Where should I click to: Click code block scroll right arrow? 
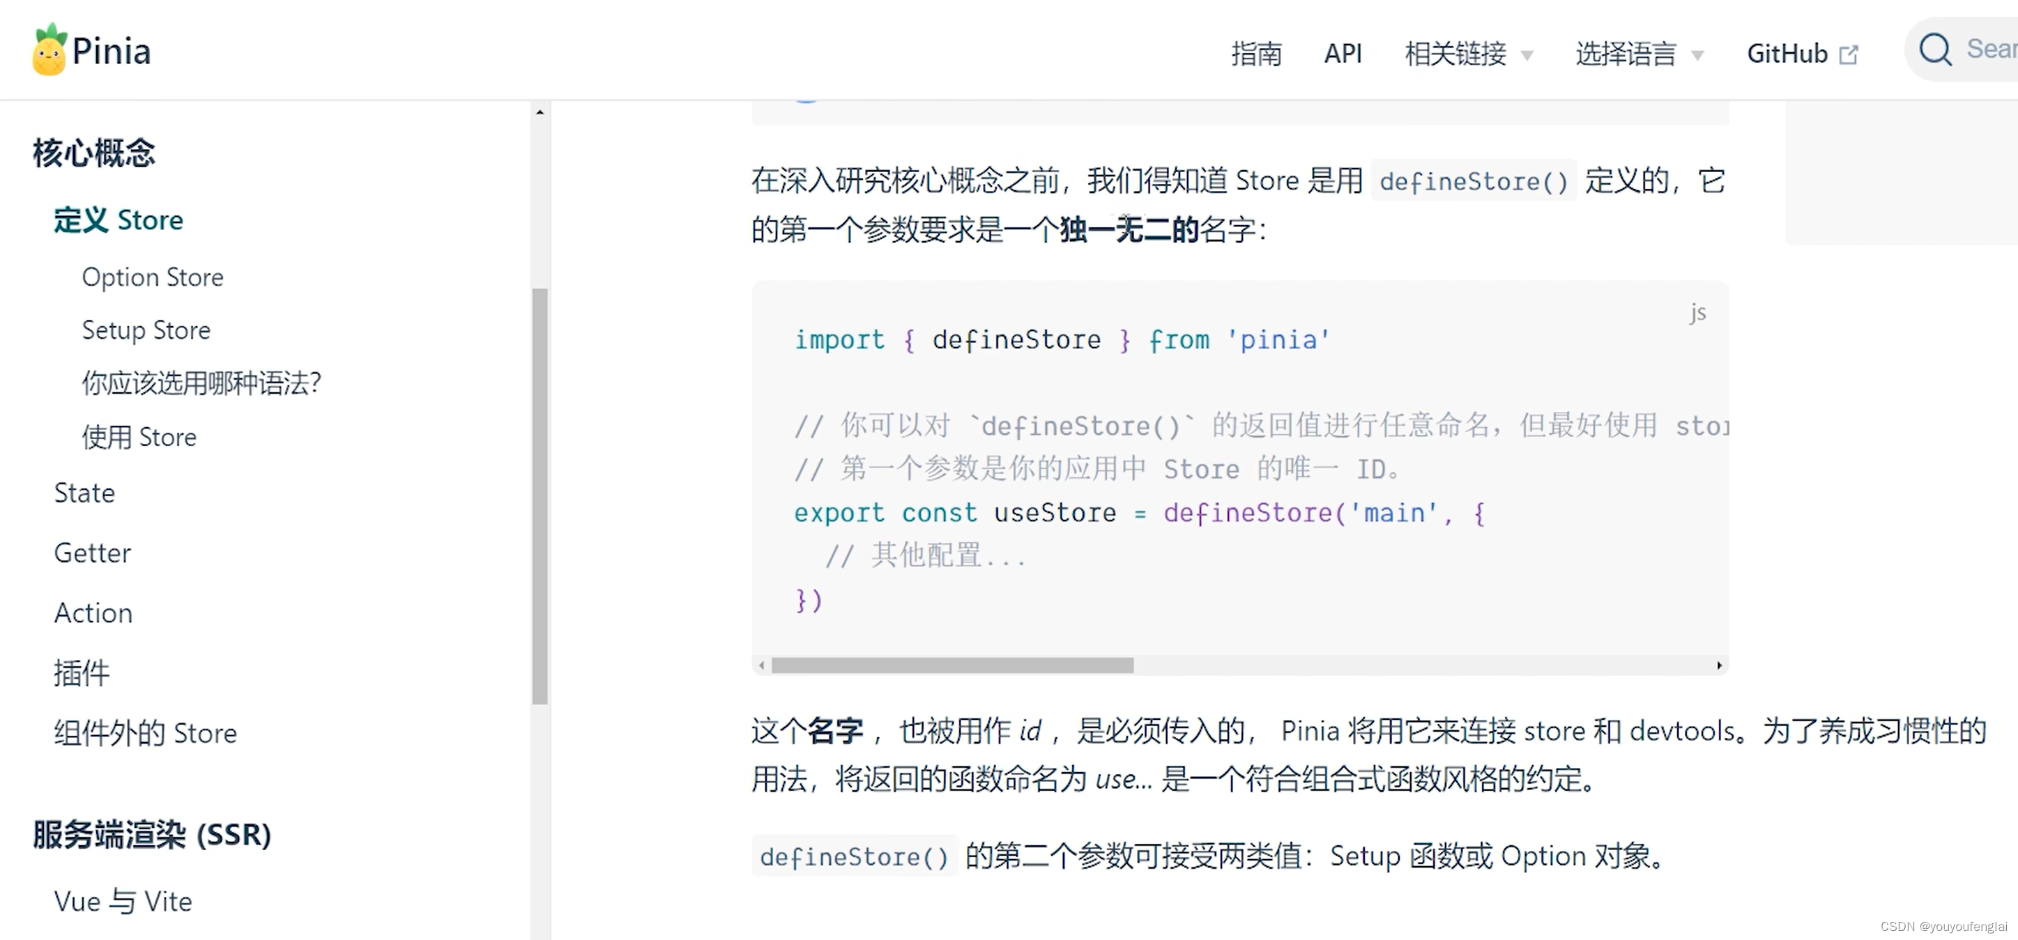(x=1719, y=665)
